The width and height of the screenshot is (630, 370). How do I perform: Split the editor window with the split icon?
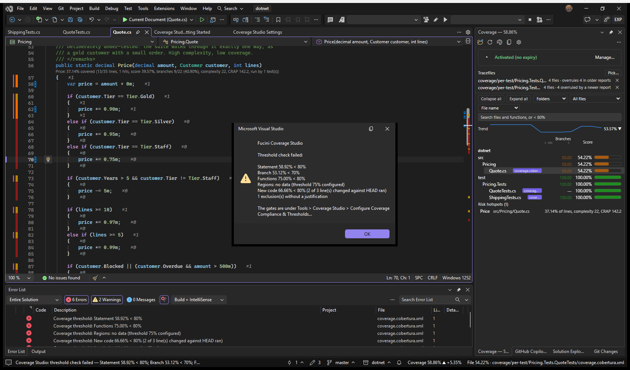(468, 41)
